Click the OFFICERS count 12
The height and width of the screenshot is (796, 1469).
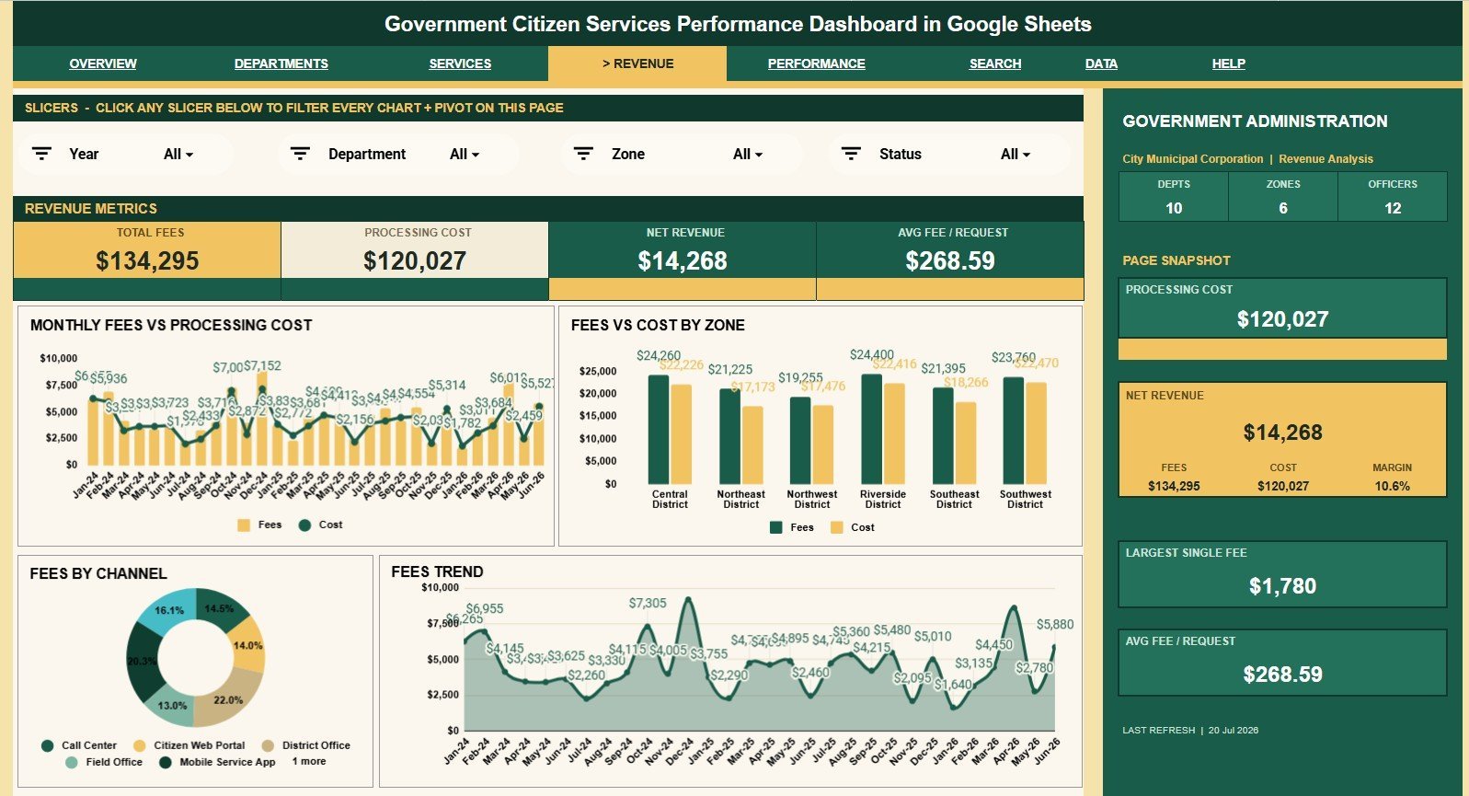pyautogui.click(x=1393, y=208)
